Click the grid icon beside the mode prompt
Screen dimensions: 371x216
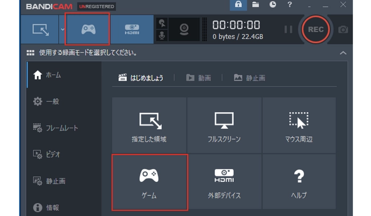pyautogui.click(x=30, y=53)
